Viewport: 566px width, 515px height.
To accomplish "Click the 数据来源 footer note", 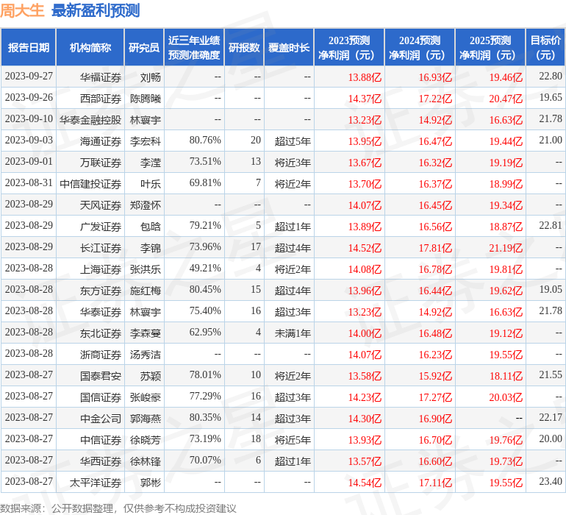I will click(x=118, y=508).
